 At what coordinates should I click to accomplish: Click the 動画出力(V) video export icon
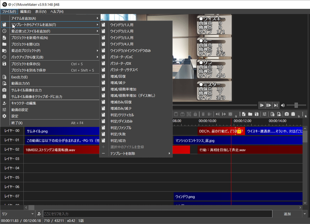(x=4, y=84)
